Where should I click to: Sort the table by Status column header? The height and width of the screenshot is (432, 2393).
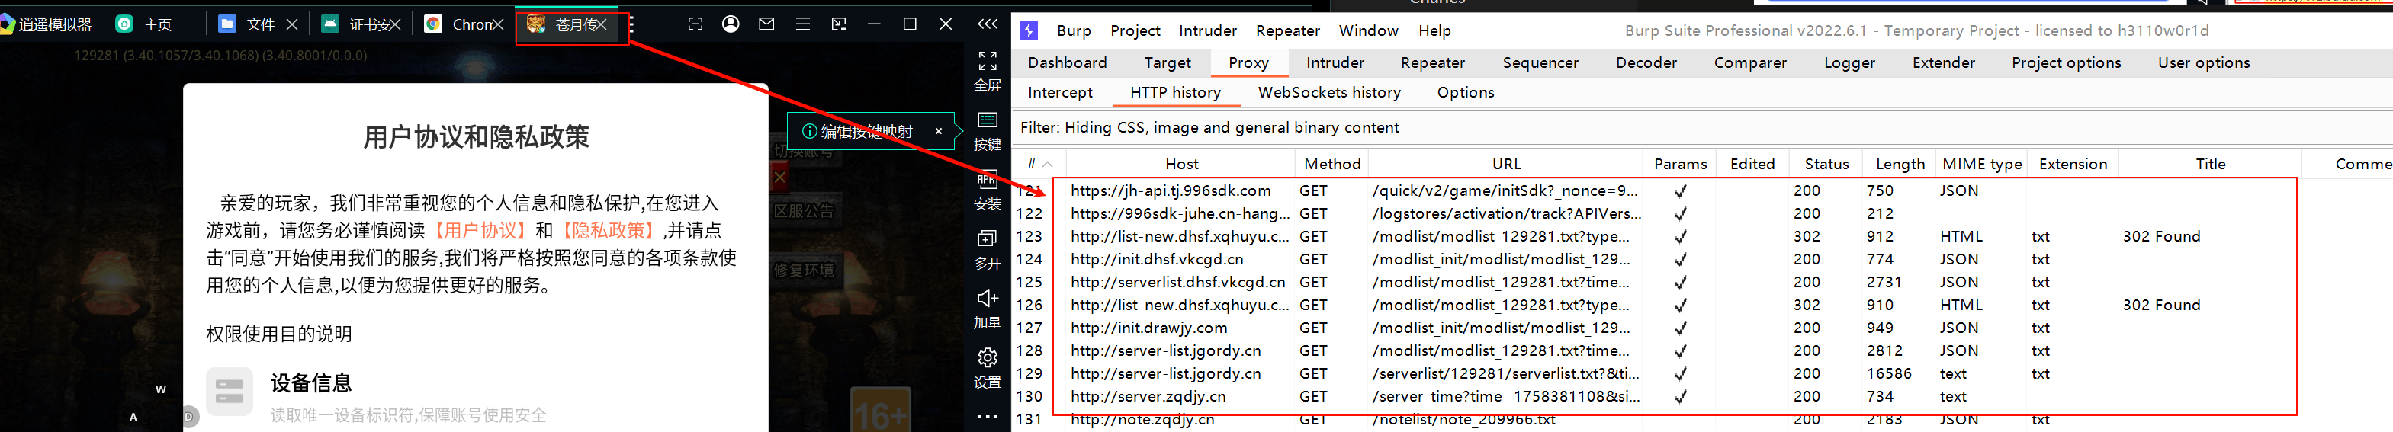point(1826,164)
